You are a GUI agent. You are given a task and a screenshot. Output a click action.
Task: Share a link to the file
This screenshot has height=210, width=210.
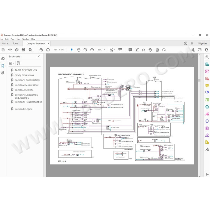(x=193, y=50)
